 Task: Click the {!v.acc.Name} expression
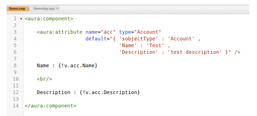click(x=77, y=66)
